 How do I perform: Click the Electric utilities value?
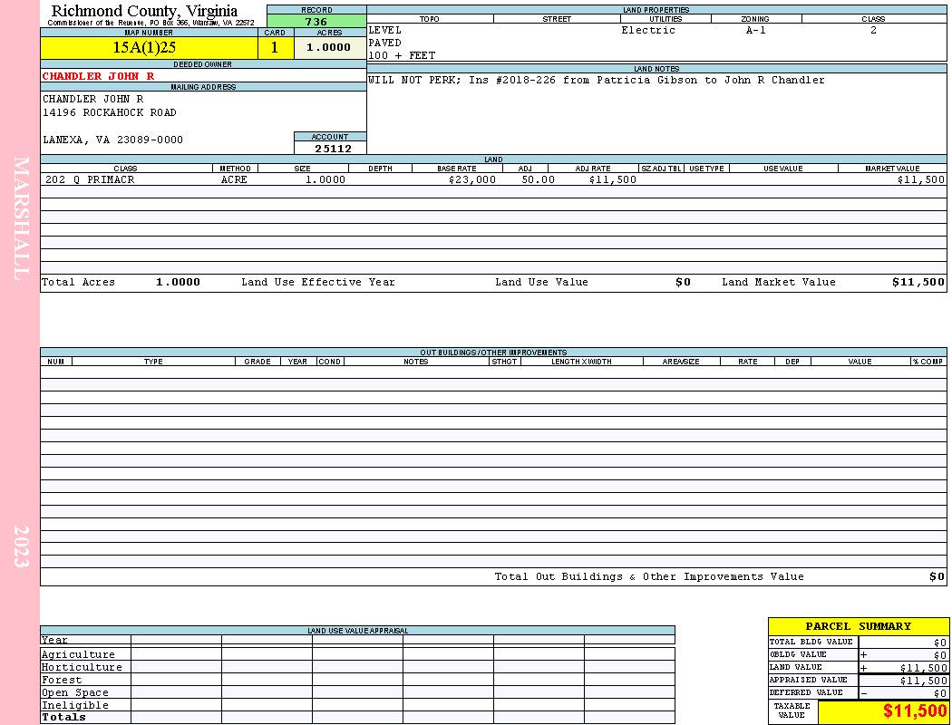(x=648, y=30)
